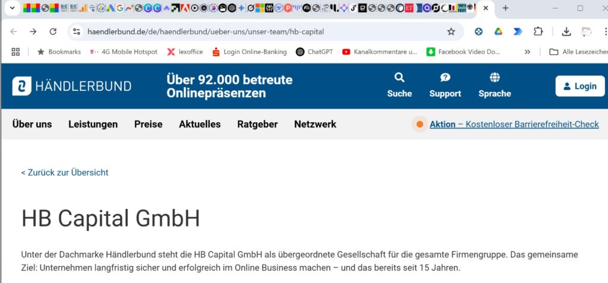Expand hidden bookmarks with double chevron
The width and height of the screenshot is (608, 283).
click(x=527, y=52)
